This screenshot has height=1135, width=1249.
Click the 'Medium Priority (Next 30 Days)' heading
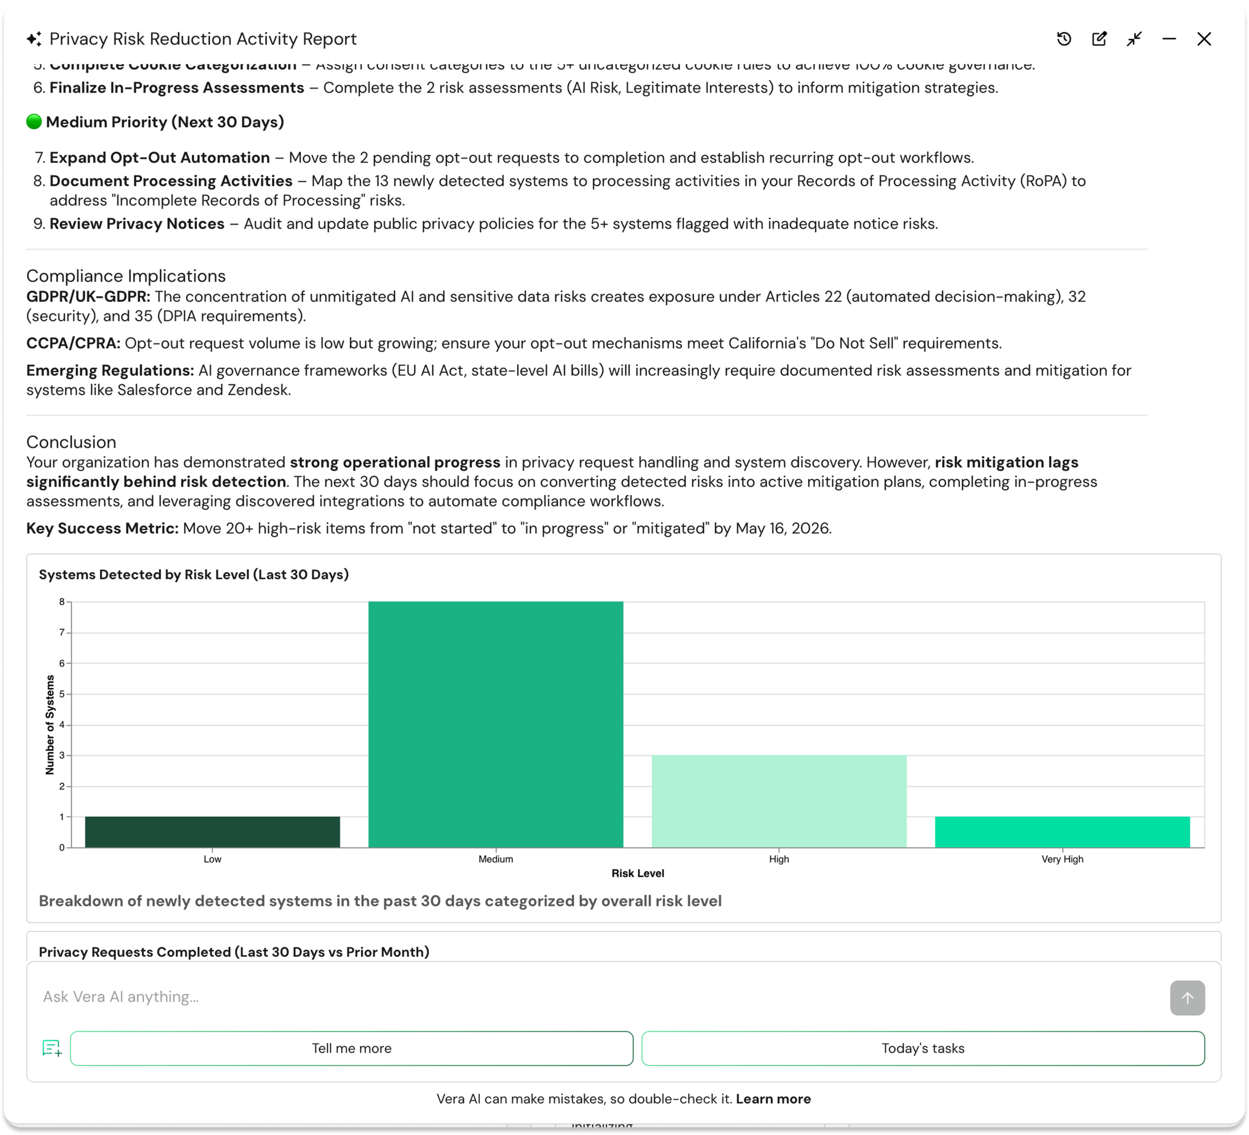click(165, 122)
